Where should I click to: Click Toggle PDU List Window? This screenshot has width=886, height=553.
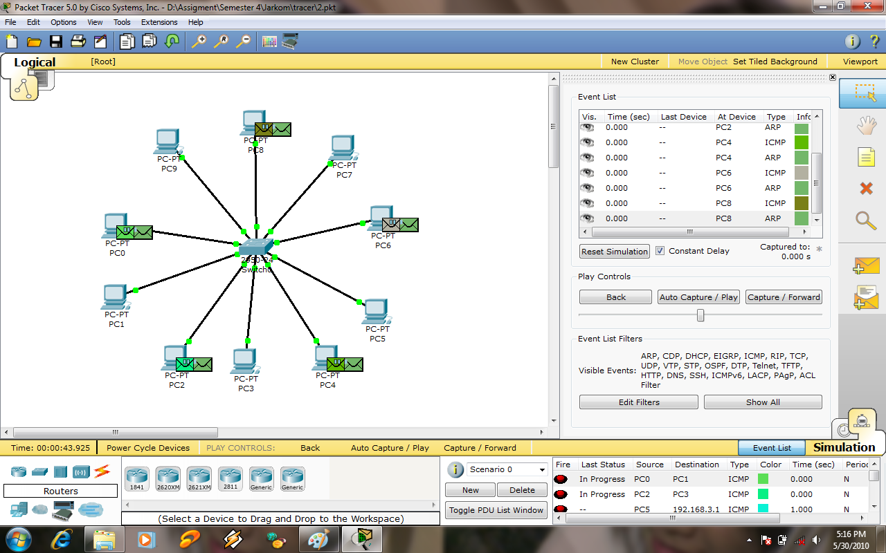(496, 510)
